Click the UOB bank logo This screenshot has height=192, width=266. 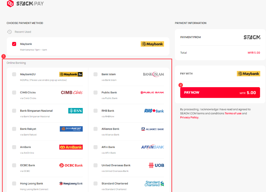pos(156,165)
